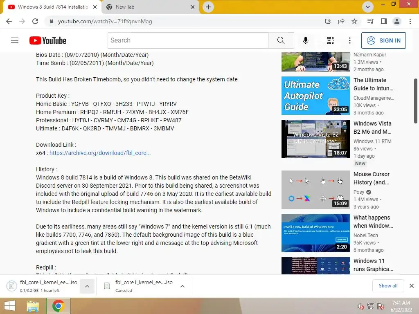The height and width of the screenshot is (314, 419).
Task: Click the SIGN IN button
Action: 383,40
